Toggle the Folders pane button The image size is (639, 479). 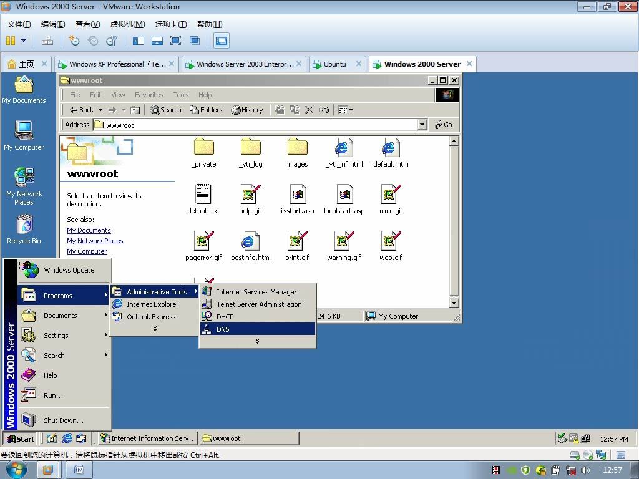click(x=206, y=110)
